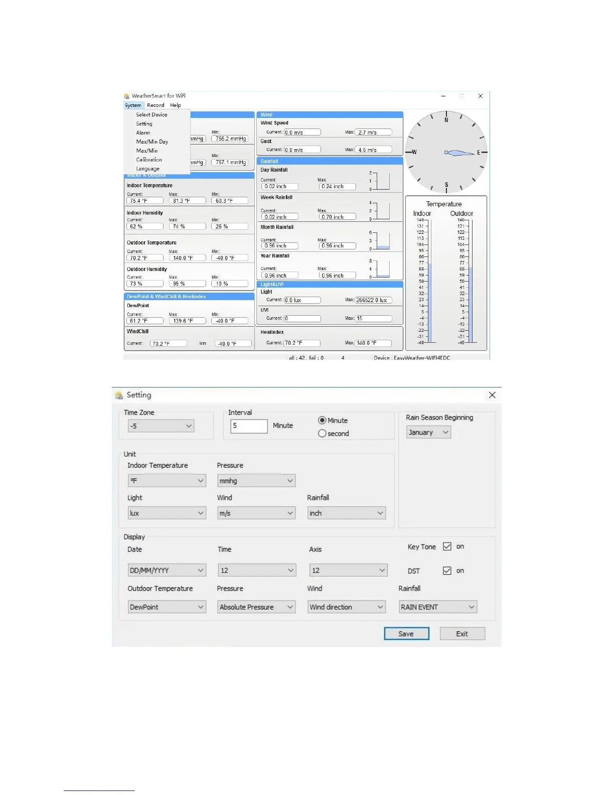Screen dimensions: 614x795
Task: Click the Interval value input field
Action: [x=249, y=426]
